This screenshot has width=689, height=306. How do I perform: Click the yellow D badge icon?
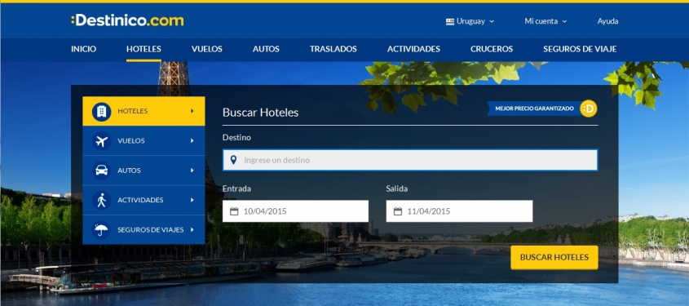(x=589, y=109)
